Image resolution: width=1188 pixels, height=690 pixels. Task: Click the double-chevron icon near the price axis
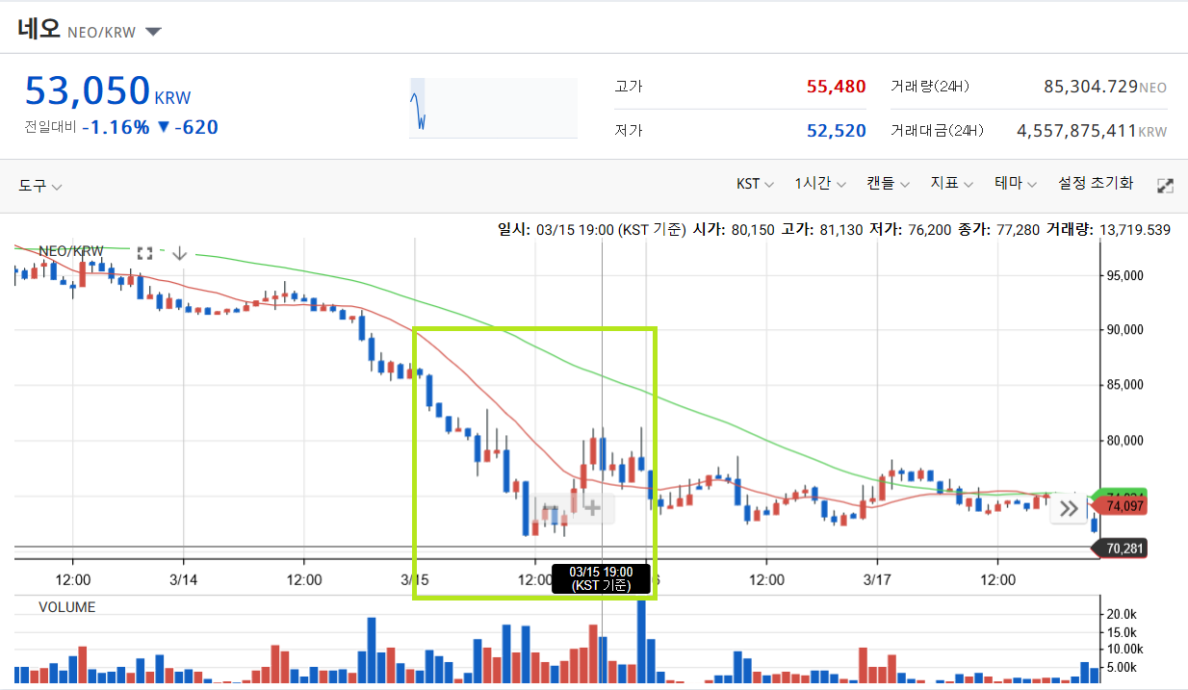coord(1067,509)
